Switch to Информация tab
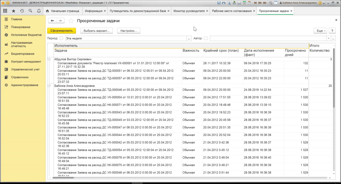Image resolution: width=341 pixels, height=184 pixels. [93, 11]
